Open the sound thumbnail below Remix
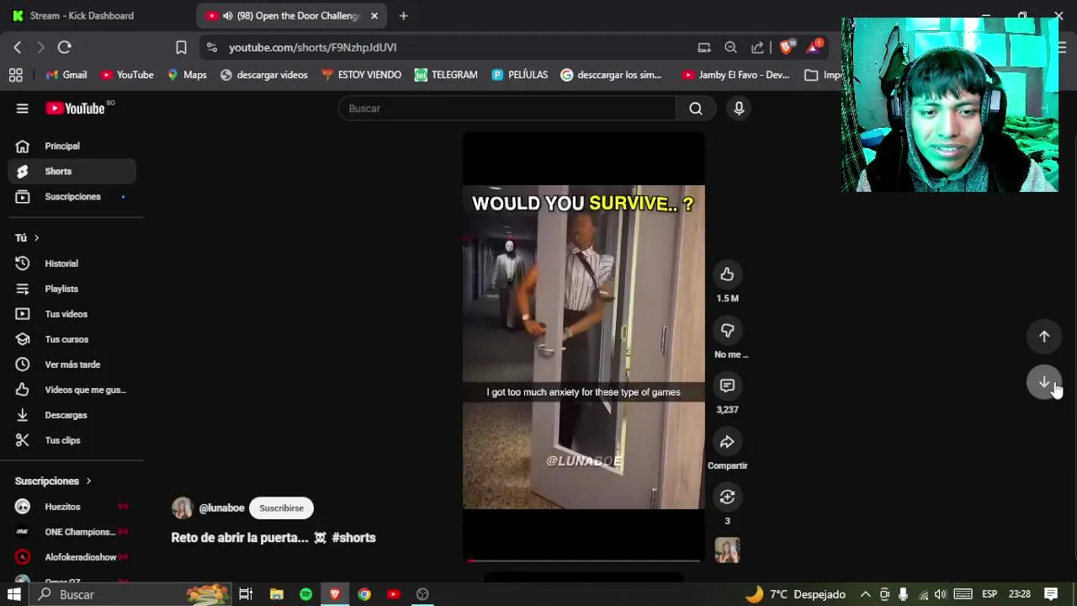The image size is (1077, 606). [727, 550]
